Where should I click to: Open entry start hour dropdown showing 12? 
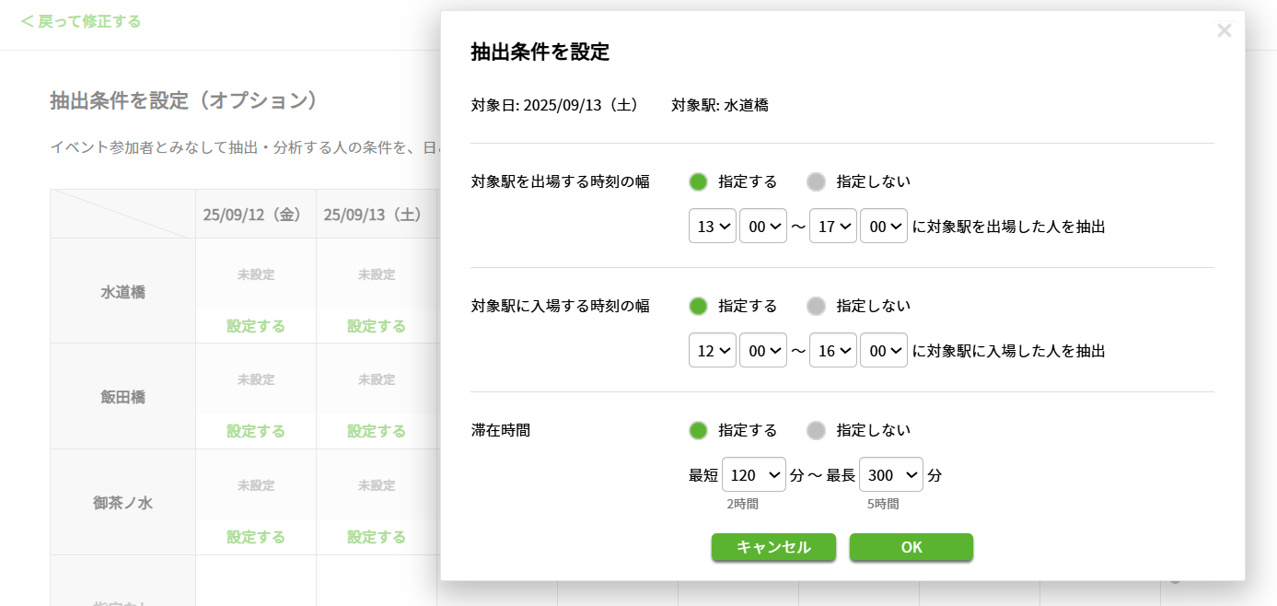pyautogui.click(x=713, y=350)
